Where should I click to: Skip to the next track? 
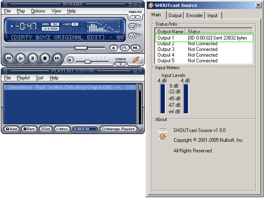pyautogui.click(x=57, y=59)
